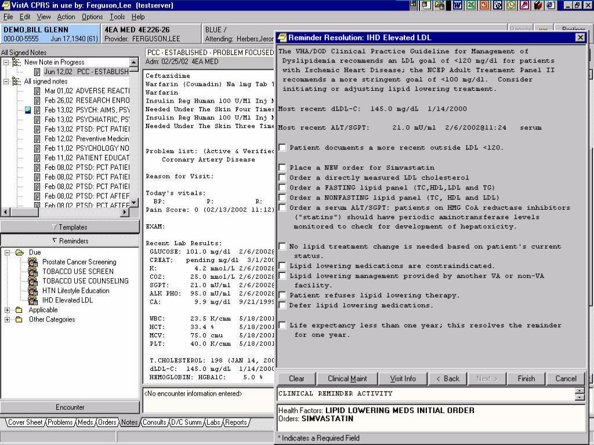Screen dimensions: 594x445
Task: Launch Internet Explorer from the shortcut bar
Action: click(551, 5)
